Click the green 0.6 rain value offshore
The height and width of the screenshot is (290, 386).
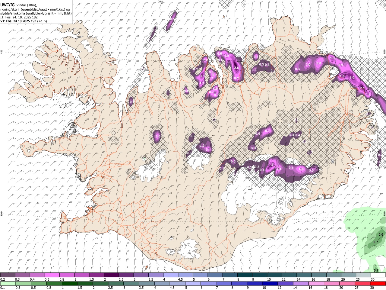coord(381,234)
